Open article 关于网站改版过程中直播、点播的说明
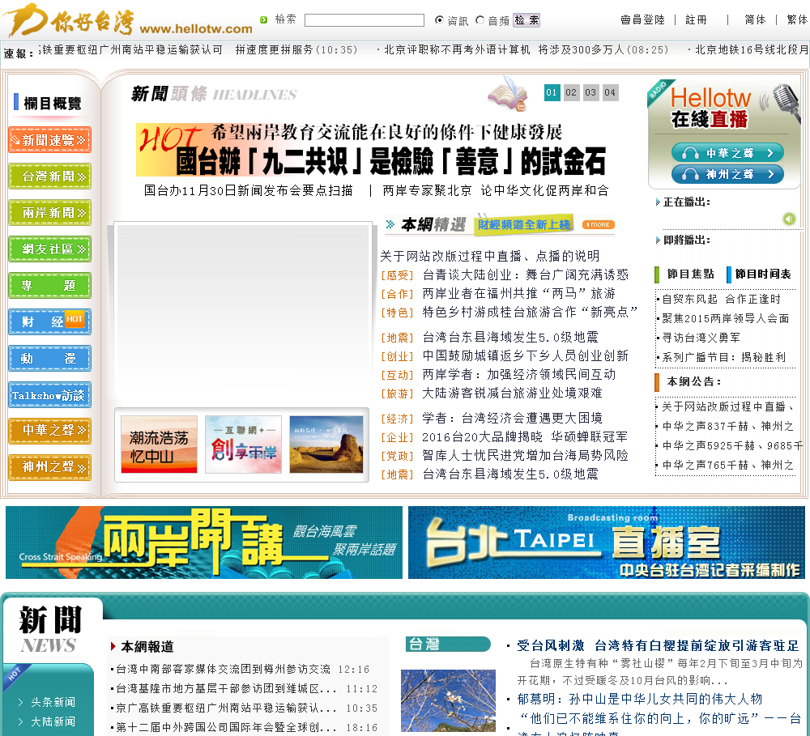 [490, 256]
